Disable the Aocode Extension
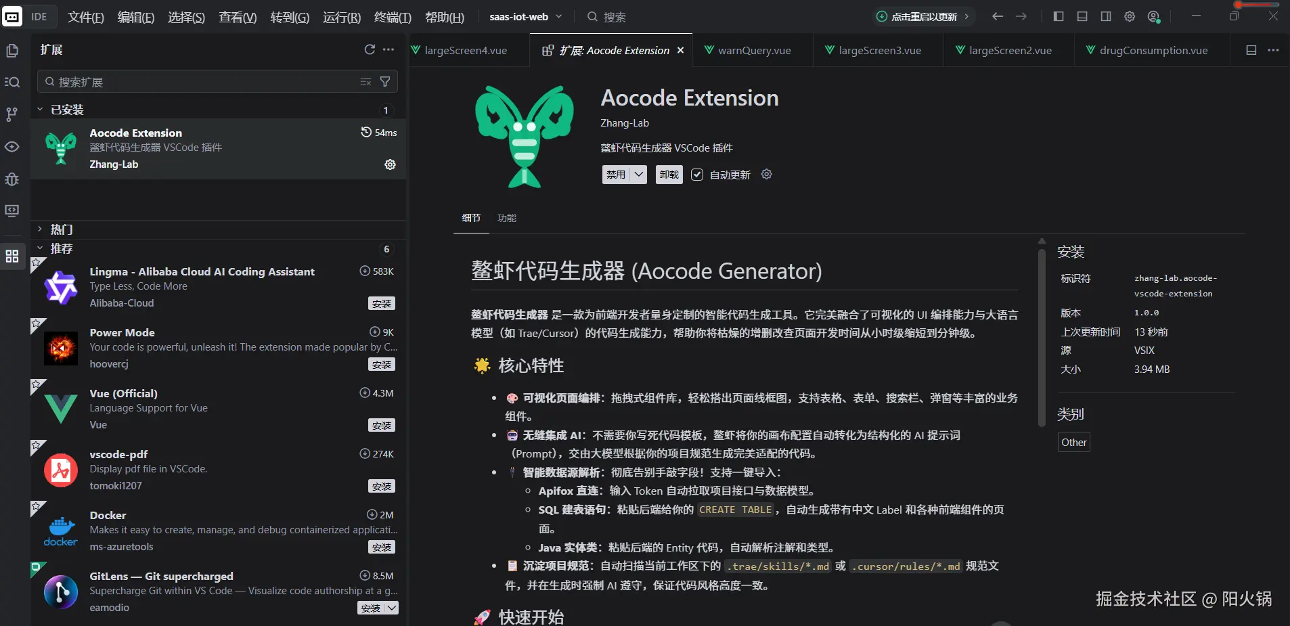 point(616,175)
